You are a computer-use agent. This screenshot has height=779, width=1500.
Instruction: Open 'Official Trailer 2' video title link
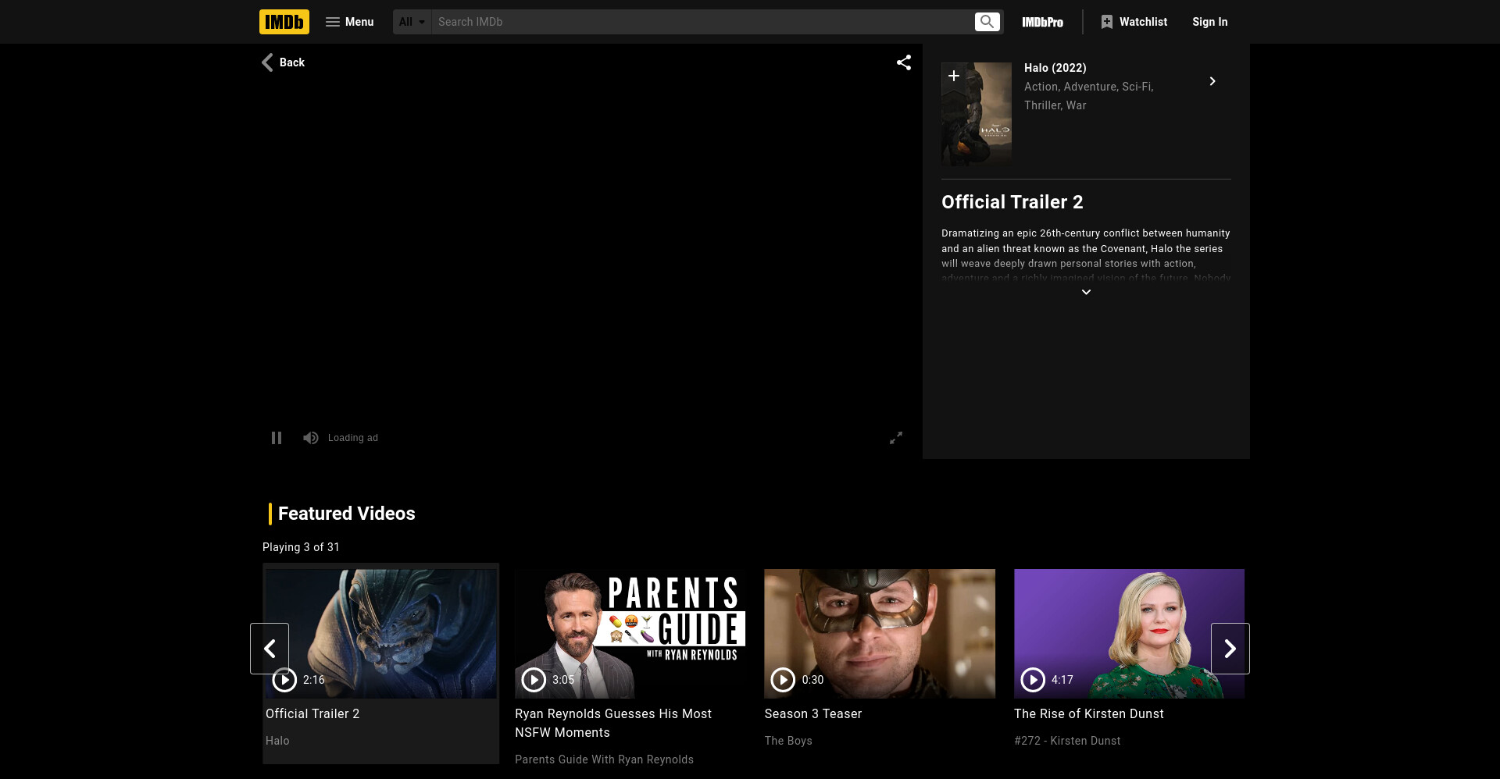[x=312, y=713]
